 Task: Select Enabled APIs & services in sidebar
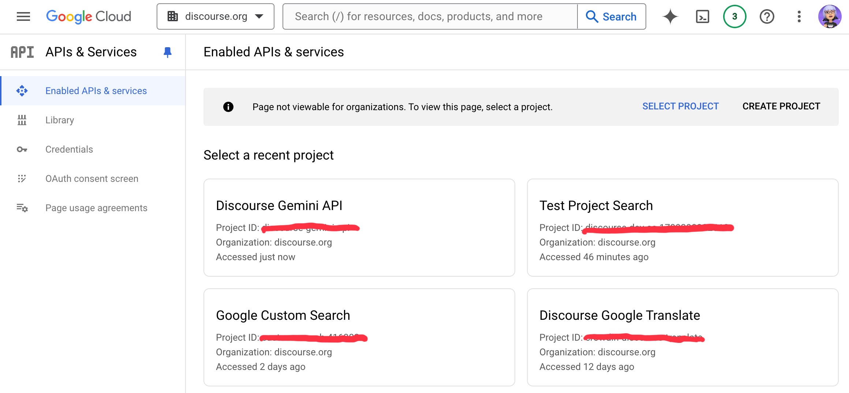(93, 91)
